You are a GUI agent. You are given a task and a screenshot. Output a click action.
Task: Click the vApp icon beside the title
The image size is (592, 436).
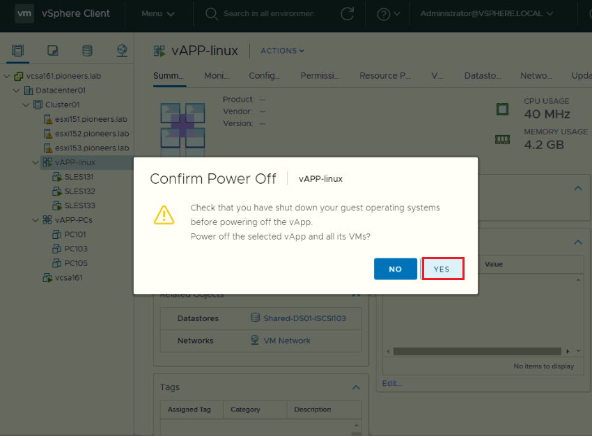pyautogui.click(x=159, y=51)
